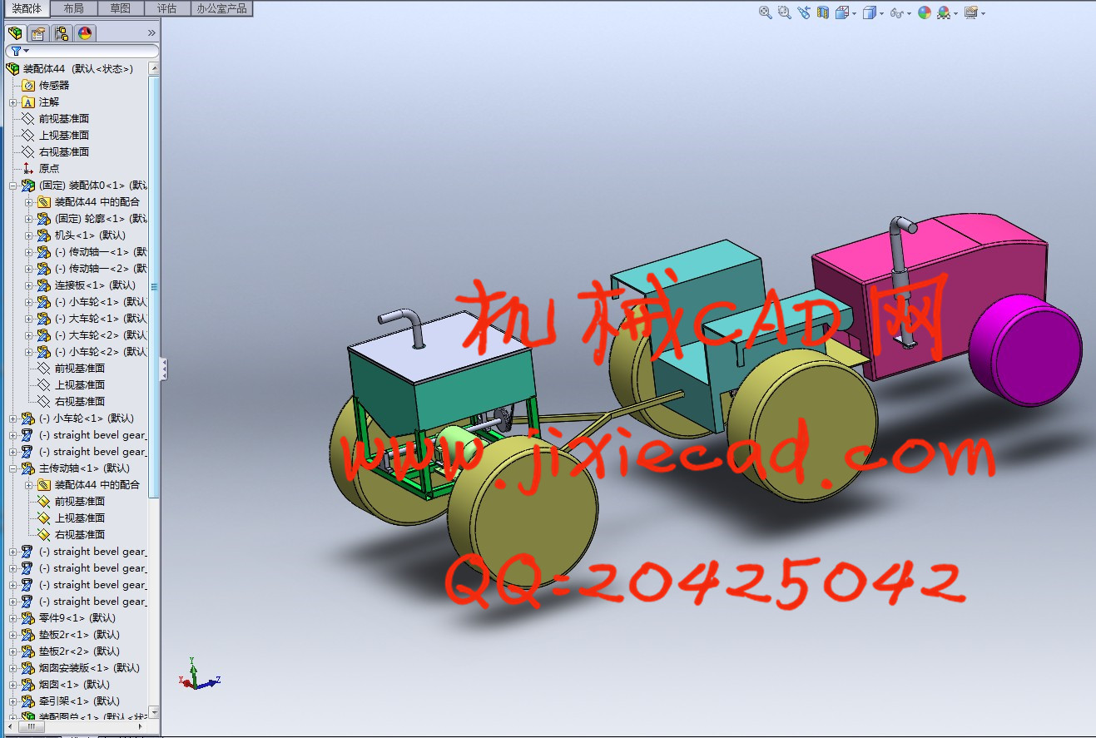The width and height of the screenshot is (1096, 738).
Task: Click the Zoom to Fit magnifier icon
Action: (x=765, y=12)
